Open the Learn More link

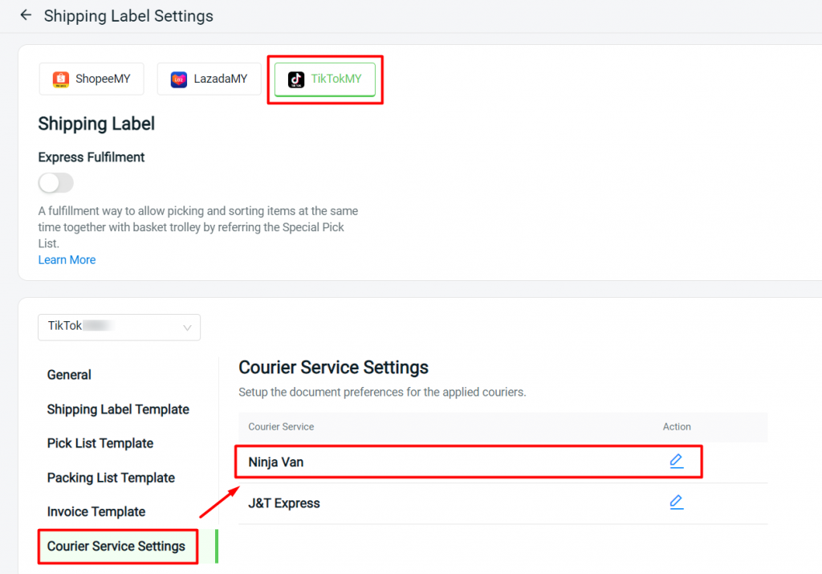point(67,260)
